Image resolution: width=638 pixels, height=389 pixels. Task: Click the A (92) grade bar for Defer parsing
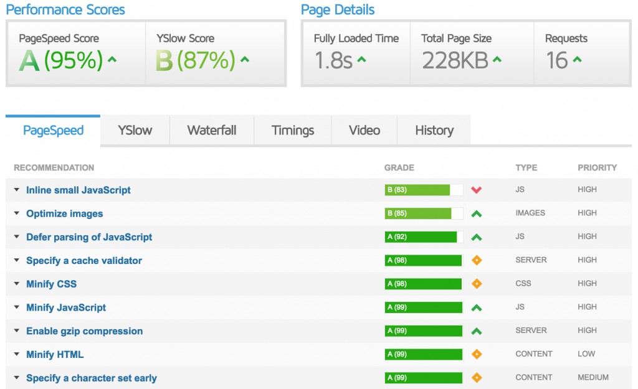[424, 237]
